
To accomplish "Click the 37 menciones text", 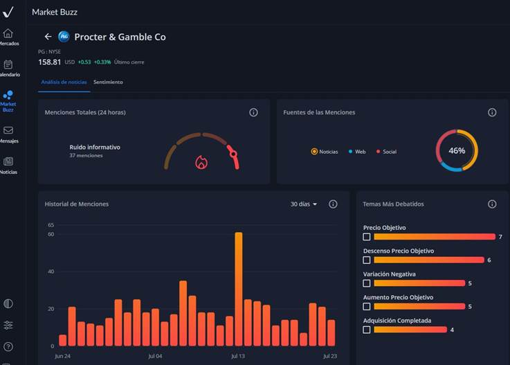I will (86, 155).
